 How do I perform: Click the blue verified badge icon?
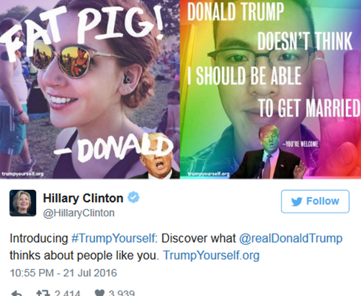pos(133,197)
